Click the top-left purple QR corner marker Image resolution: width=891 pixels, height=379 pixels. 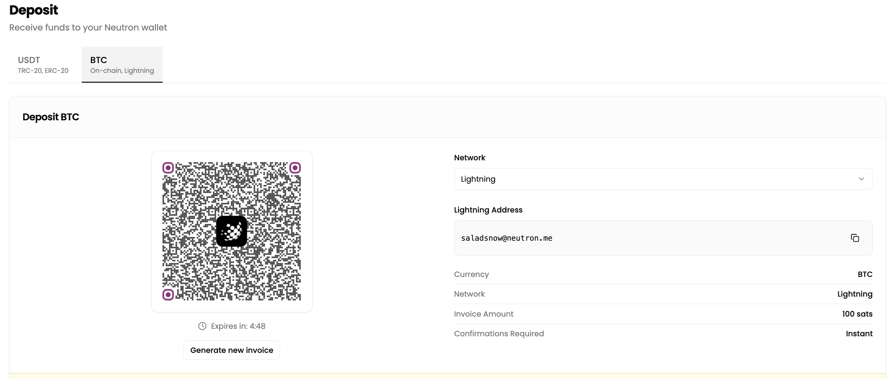(168, 168)
